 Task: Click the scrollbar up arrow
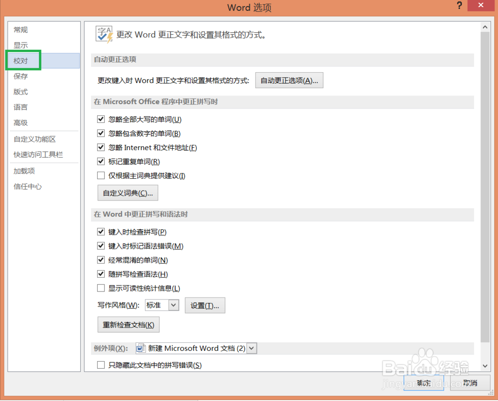pos(485,27)
